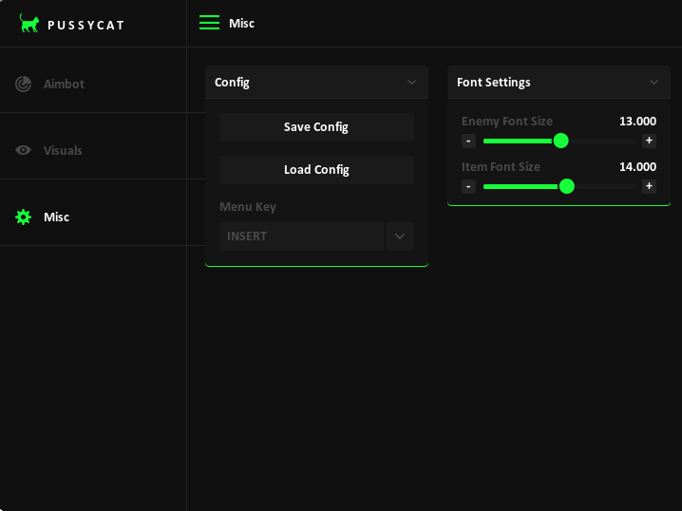Open the Menu Key dropdown arrow
The image size is (682, 511).
400,237
